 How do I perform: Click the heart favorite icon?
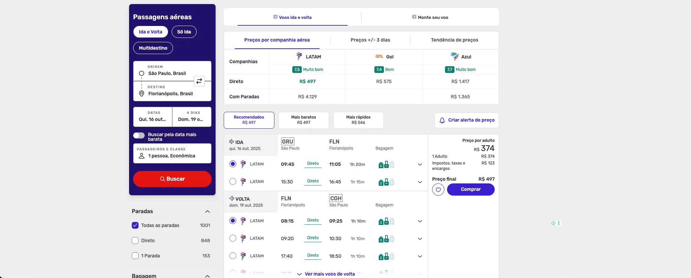tap(438, 189)
